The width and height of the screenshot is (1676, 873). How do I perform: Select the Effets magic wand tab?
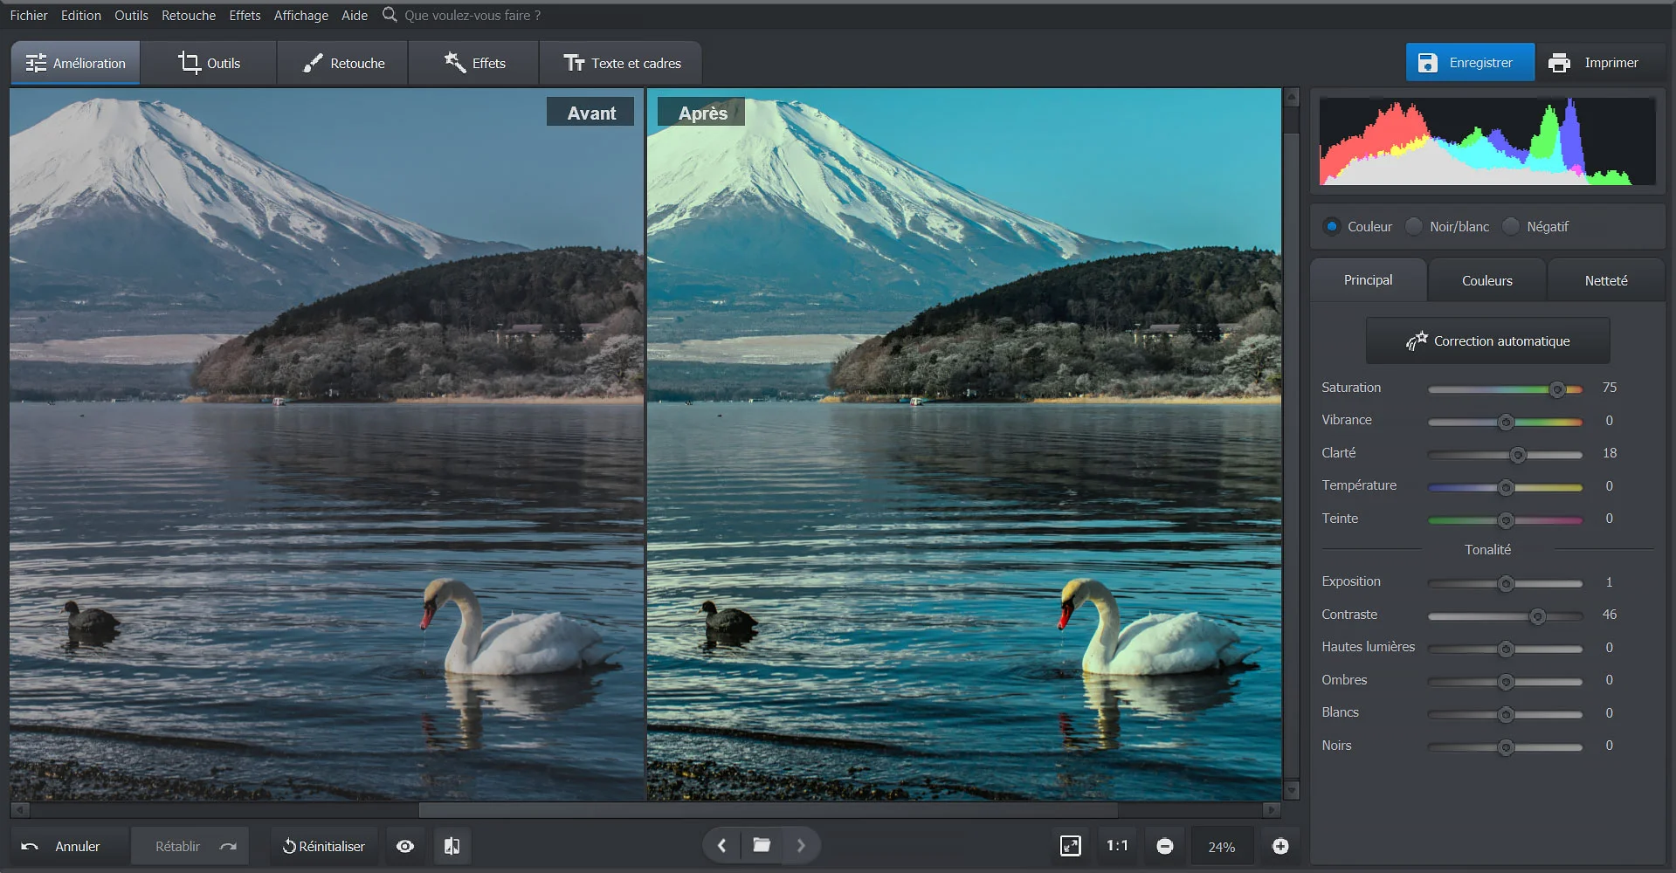pos(474,63)
